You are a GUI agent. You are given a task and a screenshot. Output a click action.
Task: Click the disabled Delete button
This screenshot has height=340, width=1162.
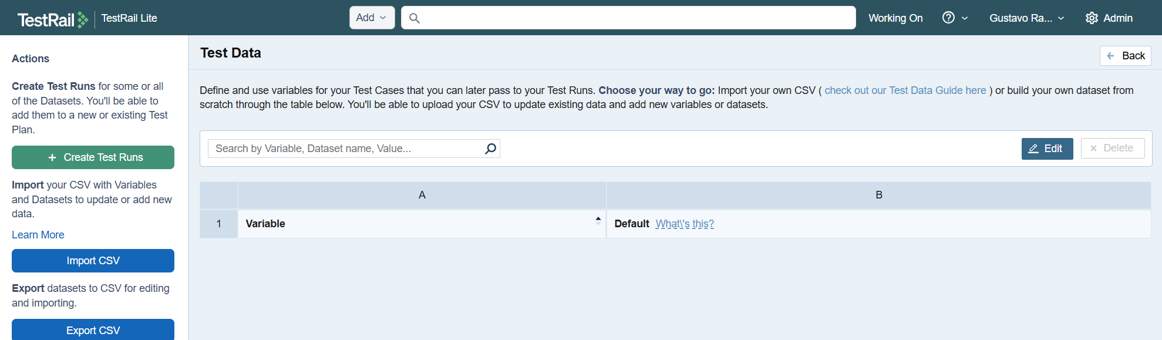tap(1112, 149)
